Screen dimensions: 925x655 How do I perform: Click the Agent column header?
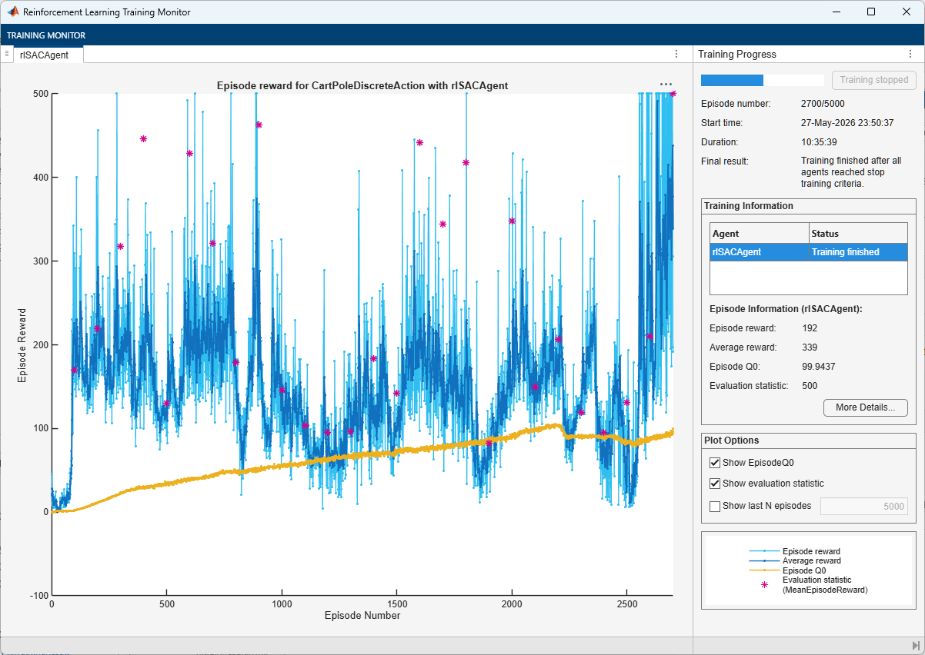tap(760, 233)
